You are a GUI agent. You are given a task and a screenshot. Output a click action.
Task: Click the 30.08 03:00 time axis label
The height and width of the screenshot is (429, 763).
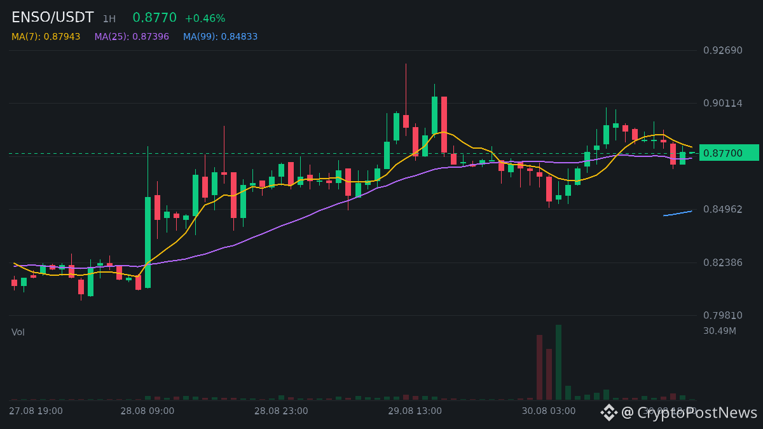tap(549, 411)
